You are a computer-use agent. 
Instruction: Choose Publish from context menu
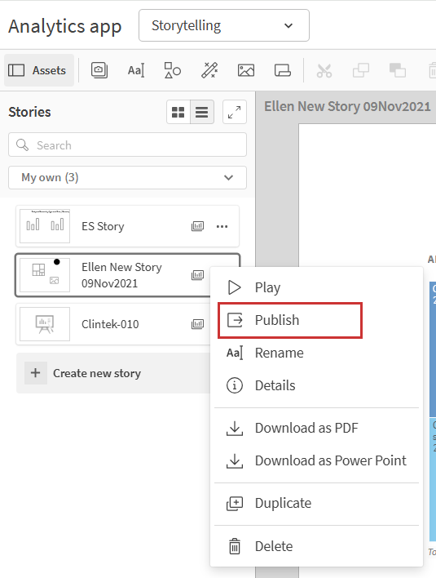(290, 320)
